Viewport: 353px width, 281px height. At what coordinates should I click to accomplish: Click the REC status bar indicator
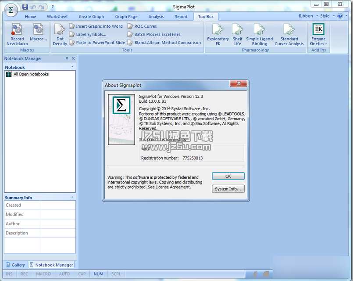pos(24,274)
